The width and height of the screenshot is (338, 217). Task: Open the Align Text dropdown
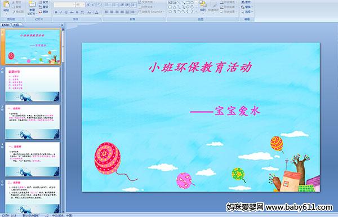[x=146, y=7]
